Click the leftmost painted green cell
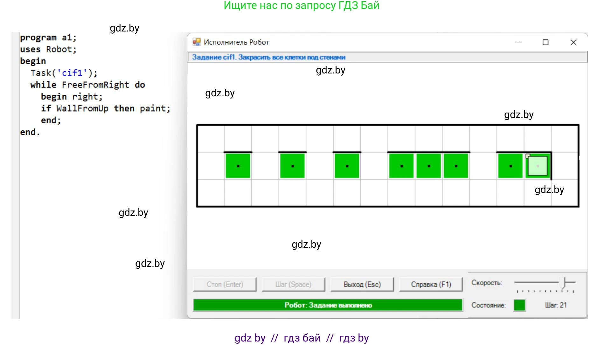This screenshot has height=345, width=604. (x=238, y=166)
